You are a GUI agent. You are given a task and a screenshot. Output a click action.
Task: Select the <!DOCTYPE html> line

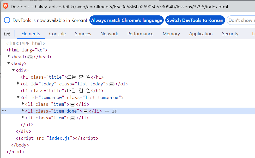pyautogui.click(x=26, y=43)
